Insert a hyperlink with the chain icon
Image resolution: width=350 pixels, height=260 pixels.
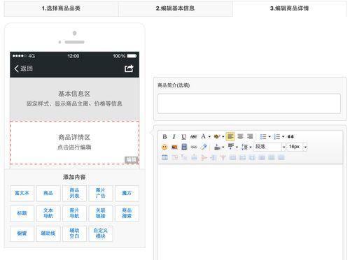point(194,147)
